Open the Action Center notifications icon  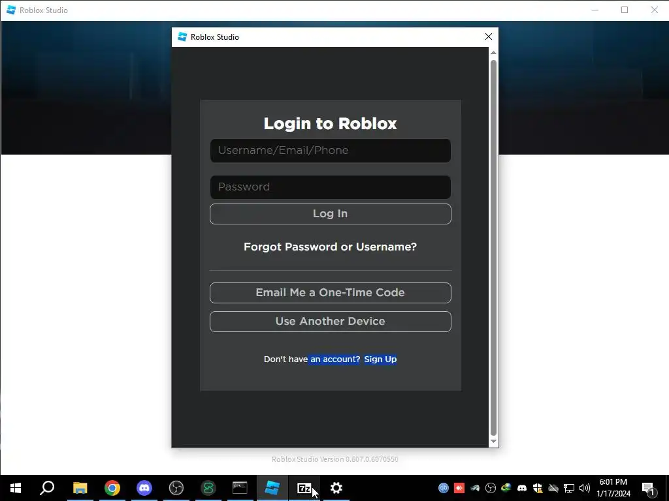(648, 488)
